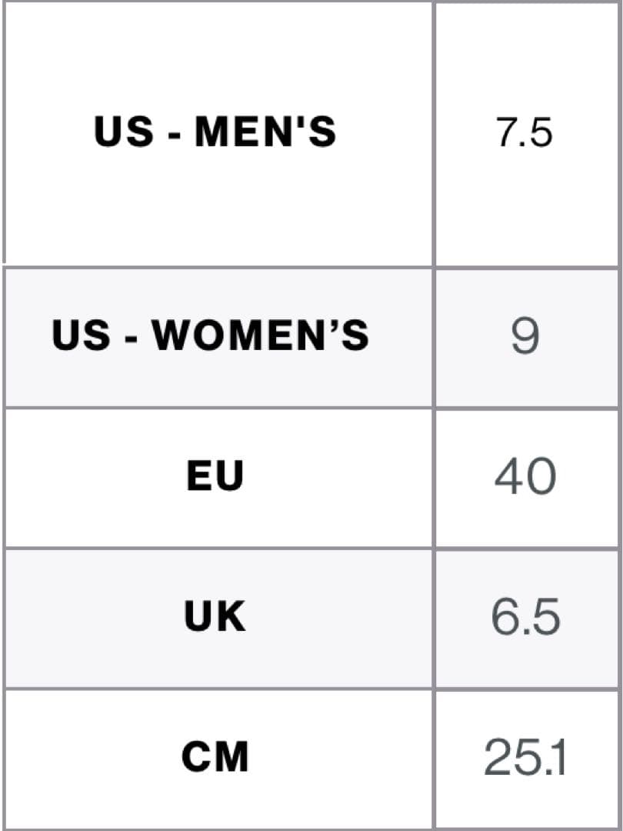Click the digit 6 in the UK value
The image size is (623, 831).
[x=505, y=617]
